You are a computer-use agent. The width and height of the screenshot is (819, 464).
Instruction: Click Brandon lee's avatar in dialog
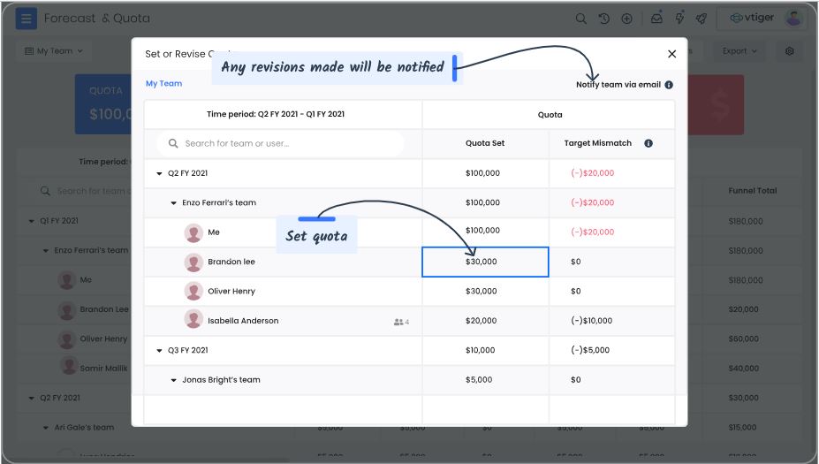[193, 262]
